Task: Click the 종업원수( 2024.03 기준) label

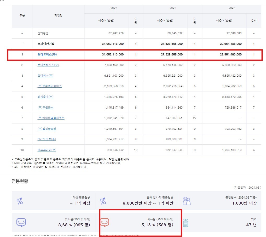Action: coord(241,197)
